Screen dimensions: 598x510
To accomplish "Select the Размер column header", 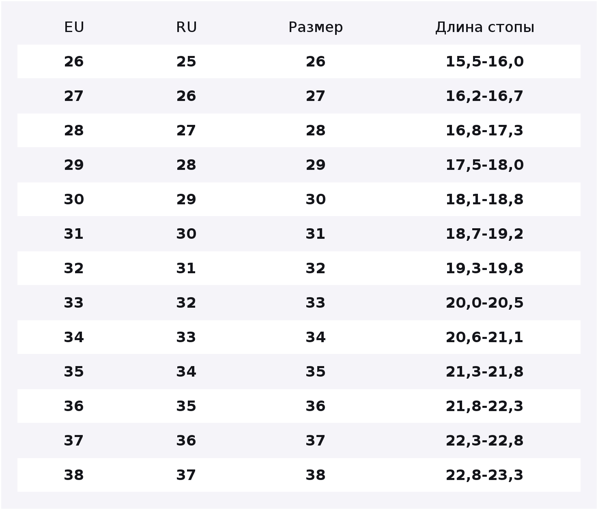I will coord(315,28).
